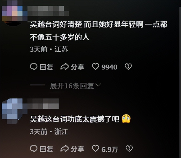Tap 分享 label under first comment

tap(77, 67)
